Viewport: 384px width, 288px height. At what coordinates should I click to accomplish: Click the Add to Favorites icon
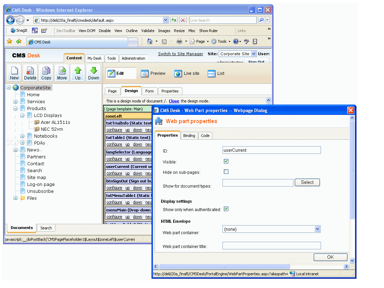[19, 41]
